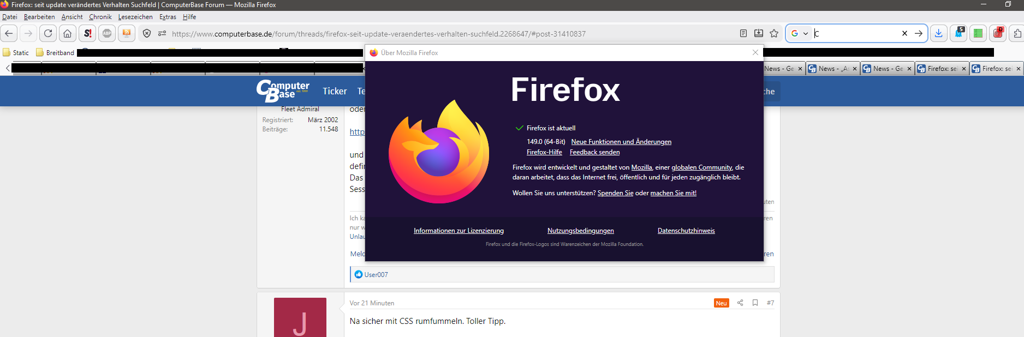1024x337 pixels.
Task: Click the Firefox ist aktuell status text
Action: coord(551,128)
